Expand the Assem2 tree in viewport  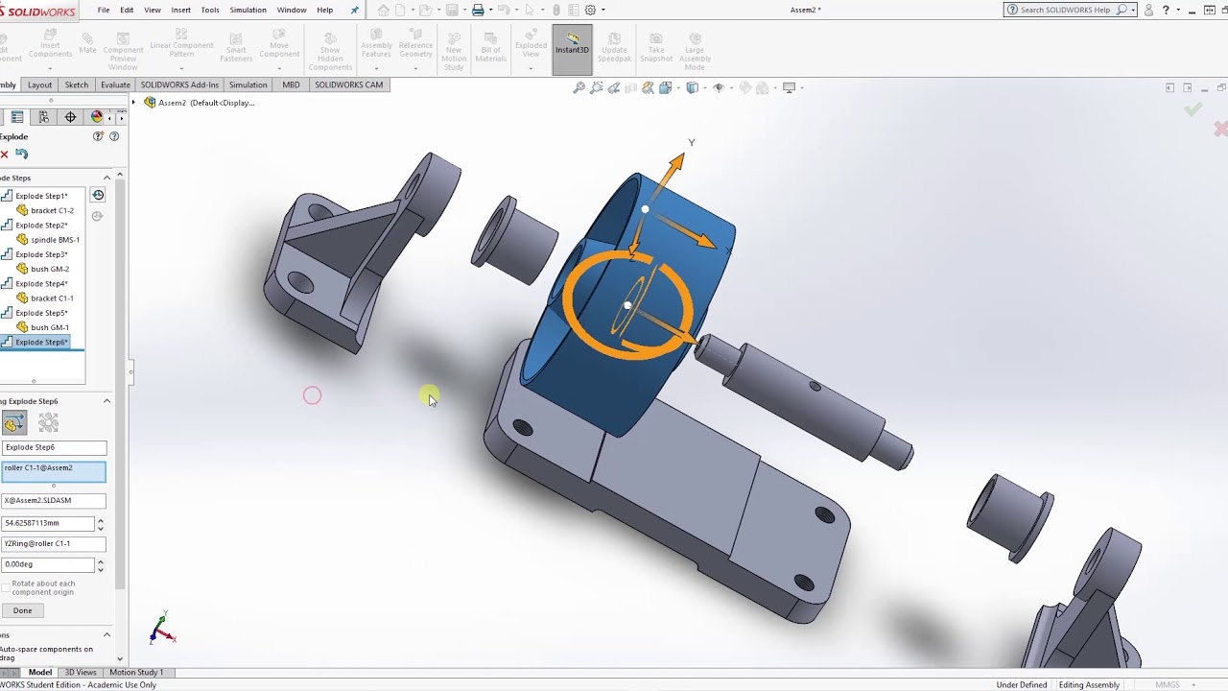134,103
